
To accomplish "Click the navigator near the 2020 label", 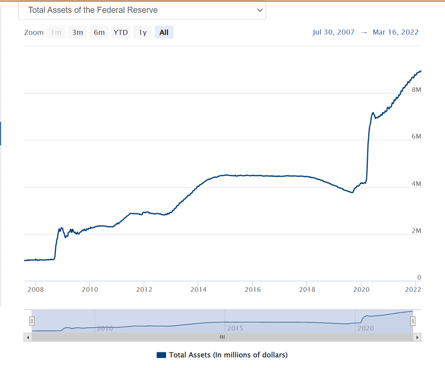I will click(x=365, y=328).
